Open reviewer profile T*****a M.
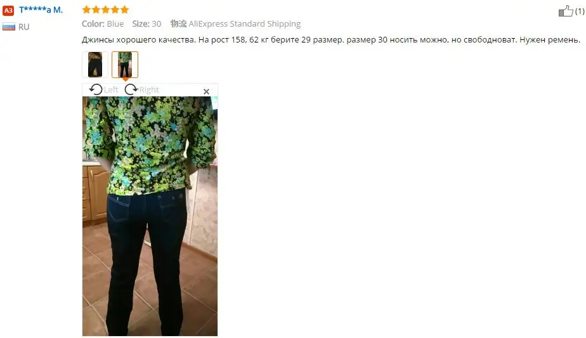 (41, 10)
